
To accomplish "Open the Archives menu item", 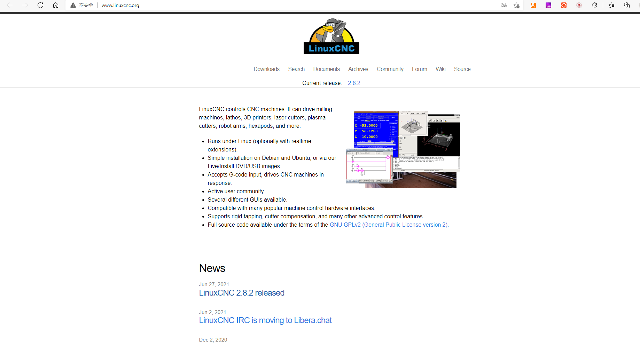I will click(358, 69).
